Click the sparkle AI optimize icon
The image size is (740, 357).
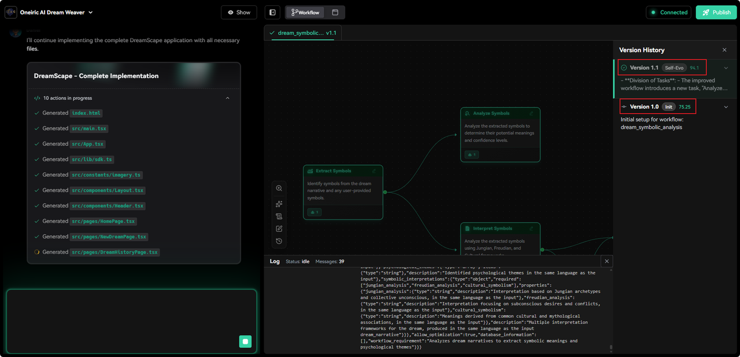(279, 204)
